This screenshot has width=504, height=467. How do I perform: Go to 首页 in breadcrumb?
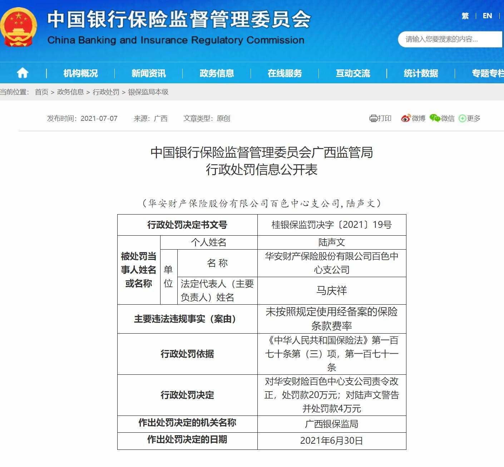pos(41,92)
